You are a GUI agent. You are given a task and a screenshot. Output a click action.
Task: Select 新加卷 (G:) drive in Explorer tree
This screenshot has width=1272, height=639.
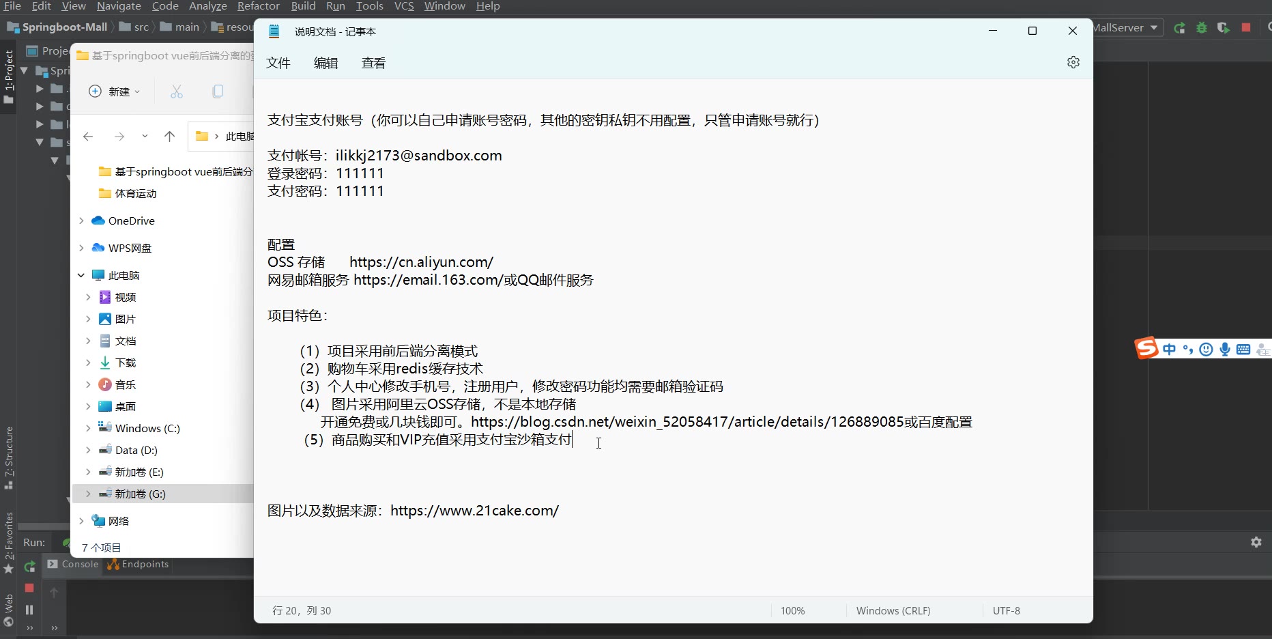coord(162,494)
